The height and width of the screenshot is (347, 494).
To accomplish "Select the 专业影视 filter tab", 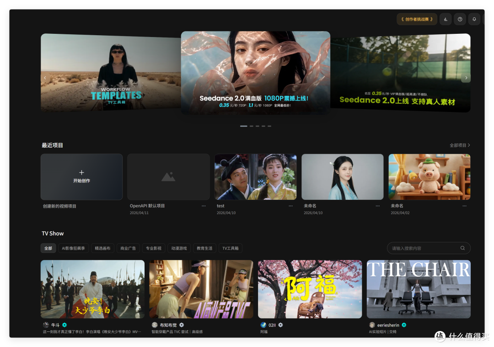I will click(x=154, y=248).
